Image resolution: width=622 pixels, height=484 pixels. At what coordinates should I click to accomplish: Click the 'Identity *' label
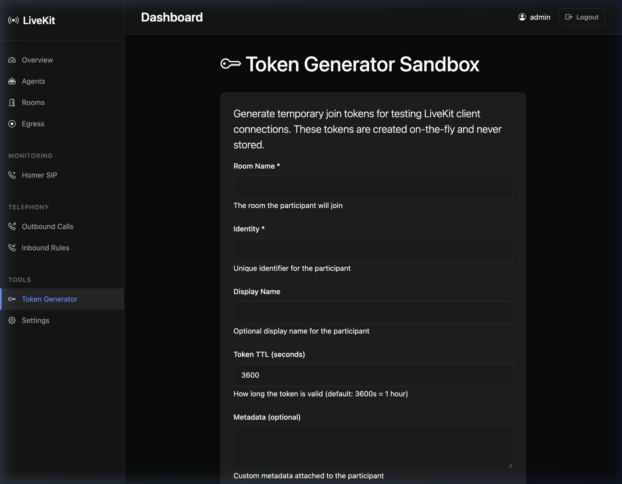tap(249, 229)
